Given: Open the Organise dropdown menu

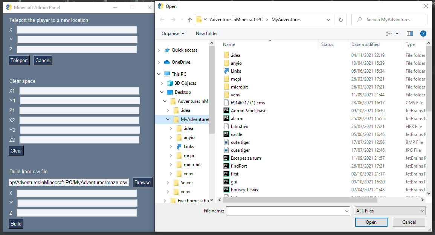Looking at the screenshot, I should coord(173,34).
